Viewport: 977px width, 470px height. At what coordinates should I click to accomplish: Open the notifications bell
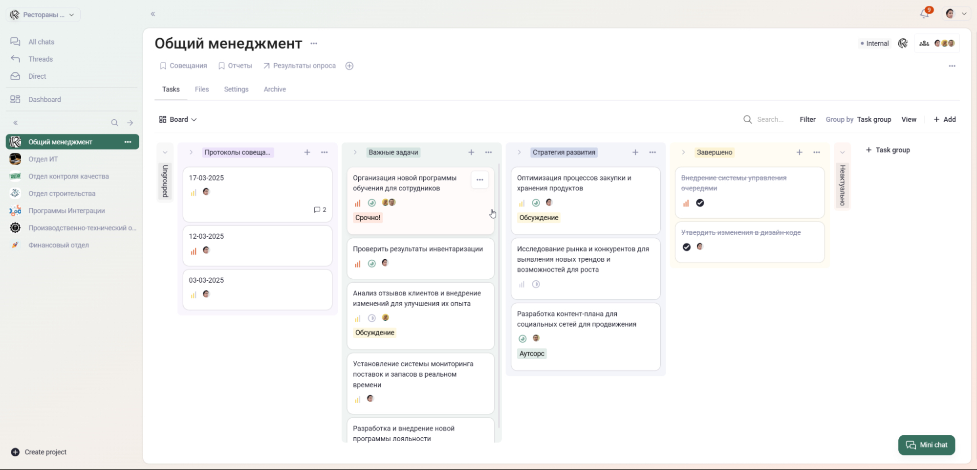point(924,14)
